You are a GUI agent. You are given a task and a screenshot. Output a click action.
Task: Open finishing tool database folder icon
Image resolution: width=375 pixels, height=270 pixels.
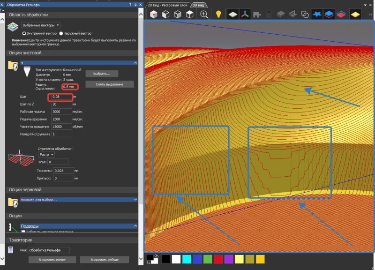(x=13, y=66)
